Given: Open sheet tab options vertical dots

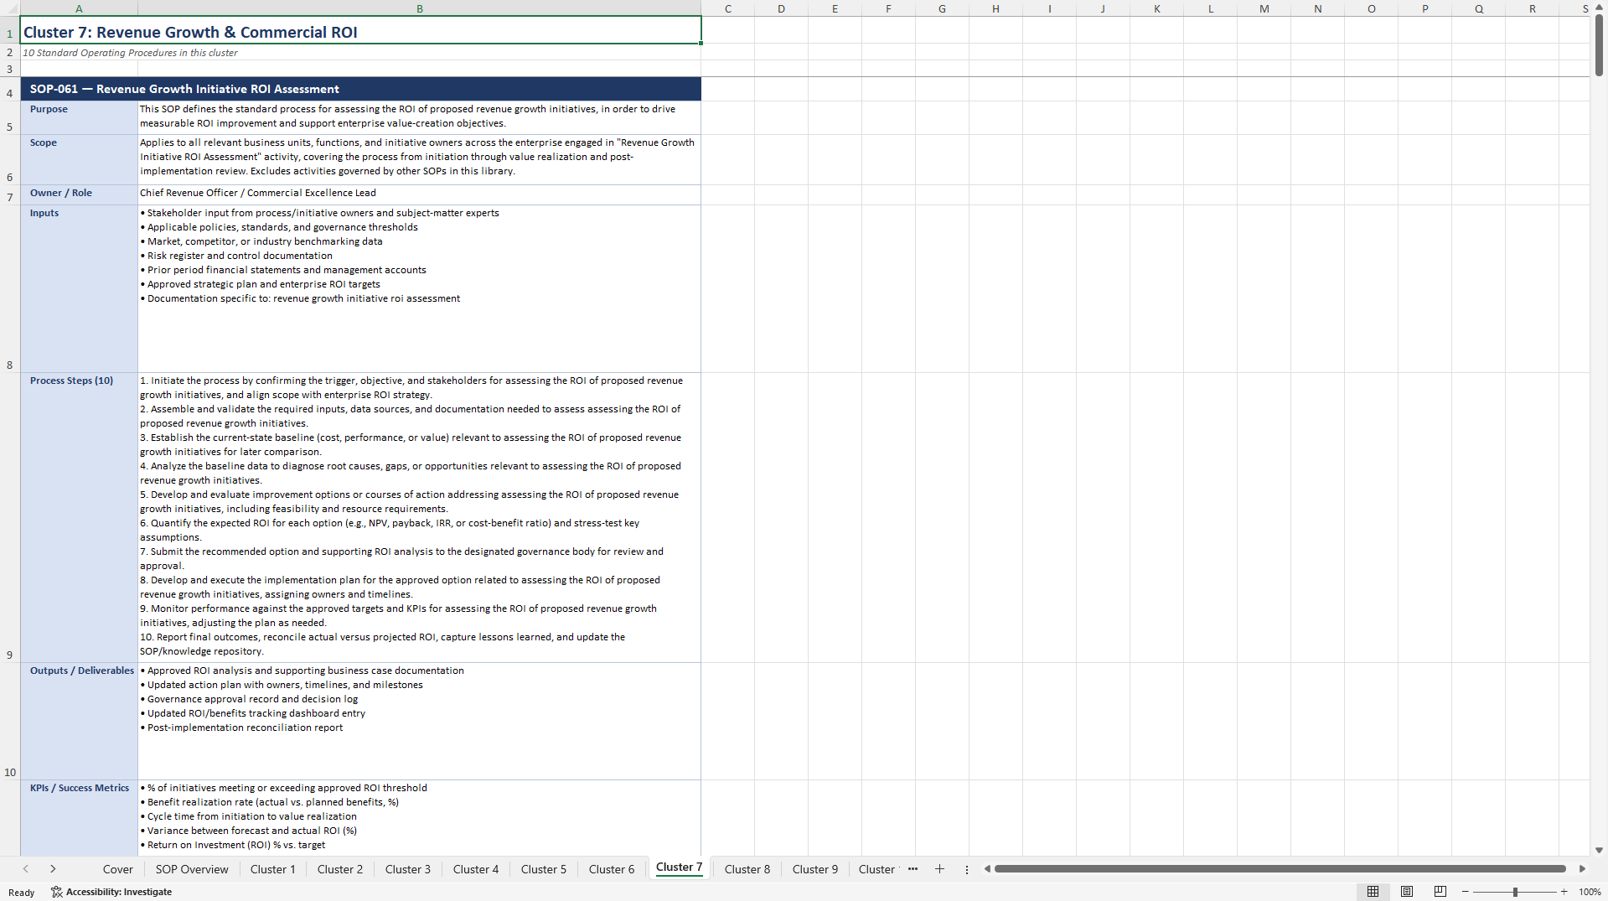Looking at the screenshot, I should click(x=967, y=869).
